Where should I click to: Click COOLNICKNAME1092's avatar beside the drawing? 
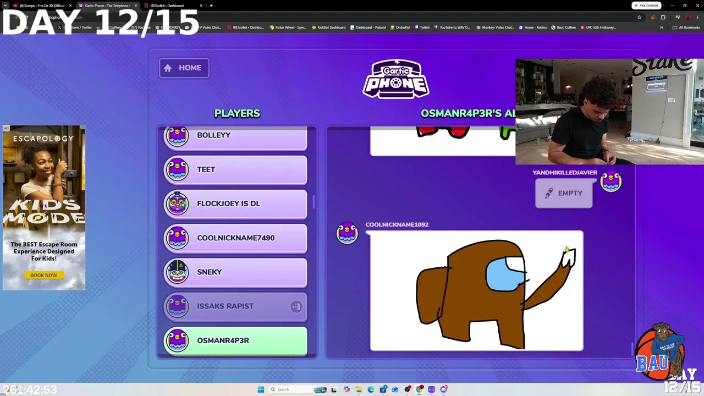coord(347,233)
